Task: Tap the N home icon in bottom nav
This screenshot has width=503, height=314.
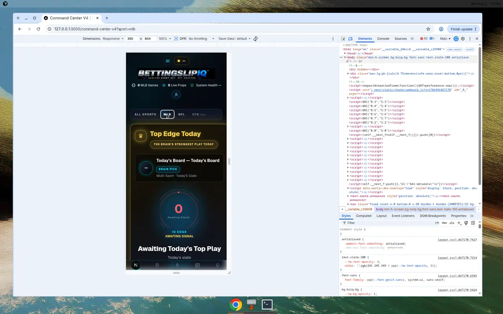Action: (x=136, y=265)
